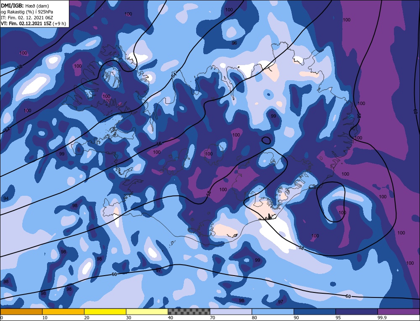Click the light blue 80–90 legend swatch
Image resolution: width=420 pixels, height=321 pixels.
(x=273, y=312)
